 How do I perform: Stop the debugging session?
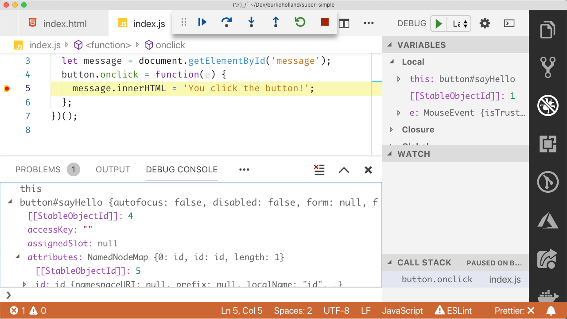point(325,22)
